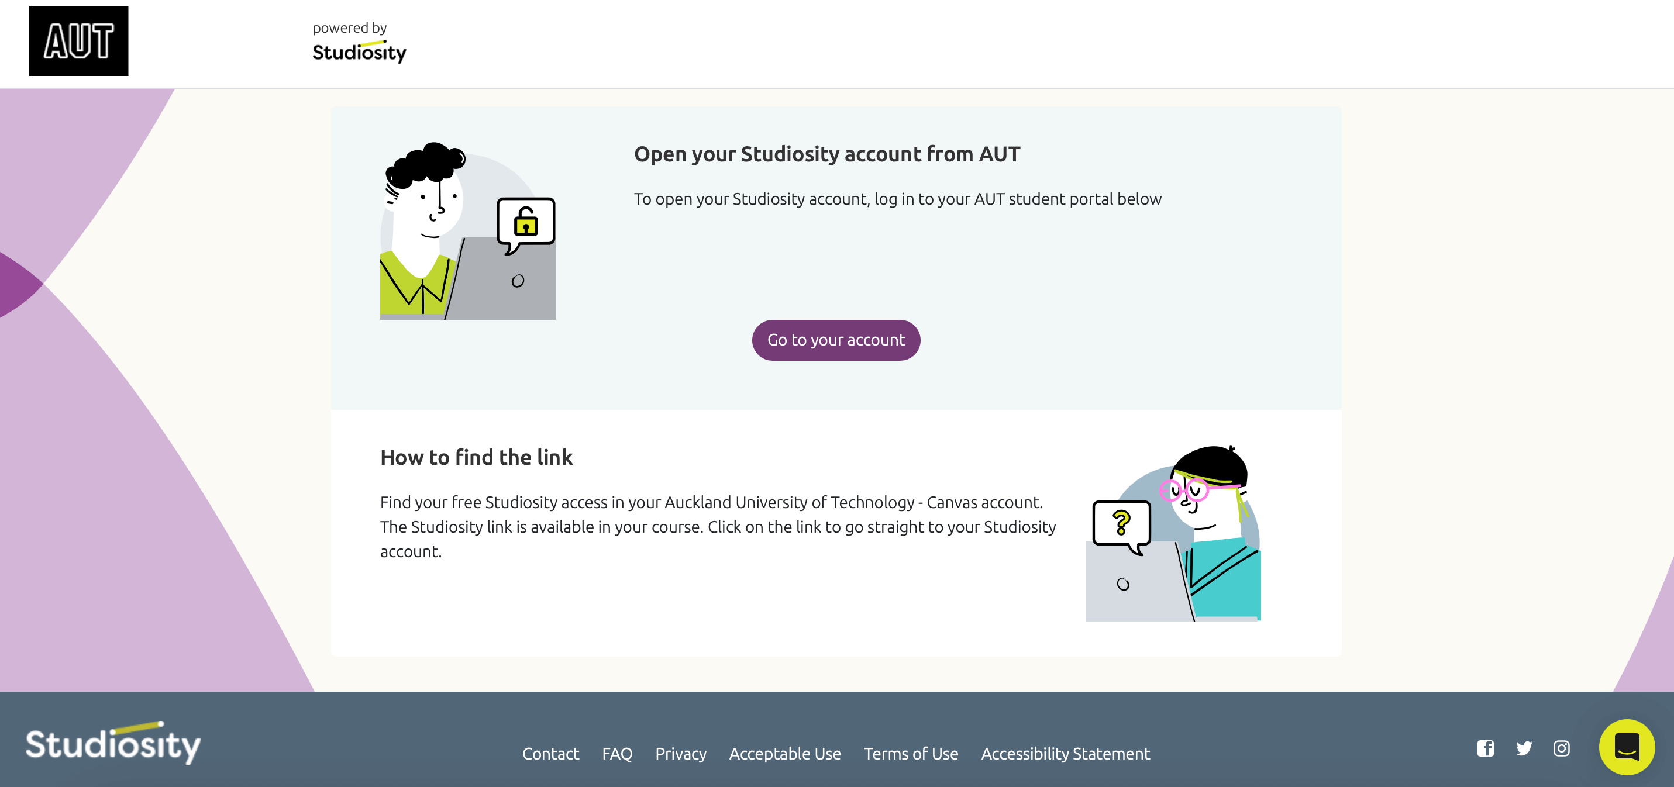Open the Terms of Use footer link

click(911, 753)
